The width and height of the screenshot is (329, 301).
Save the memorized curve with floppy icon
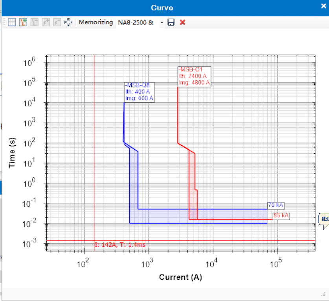click(171, 22)
